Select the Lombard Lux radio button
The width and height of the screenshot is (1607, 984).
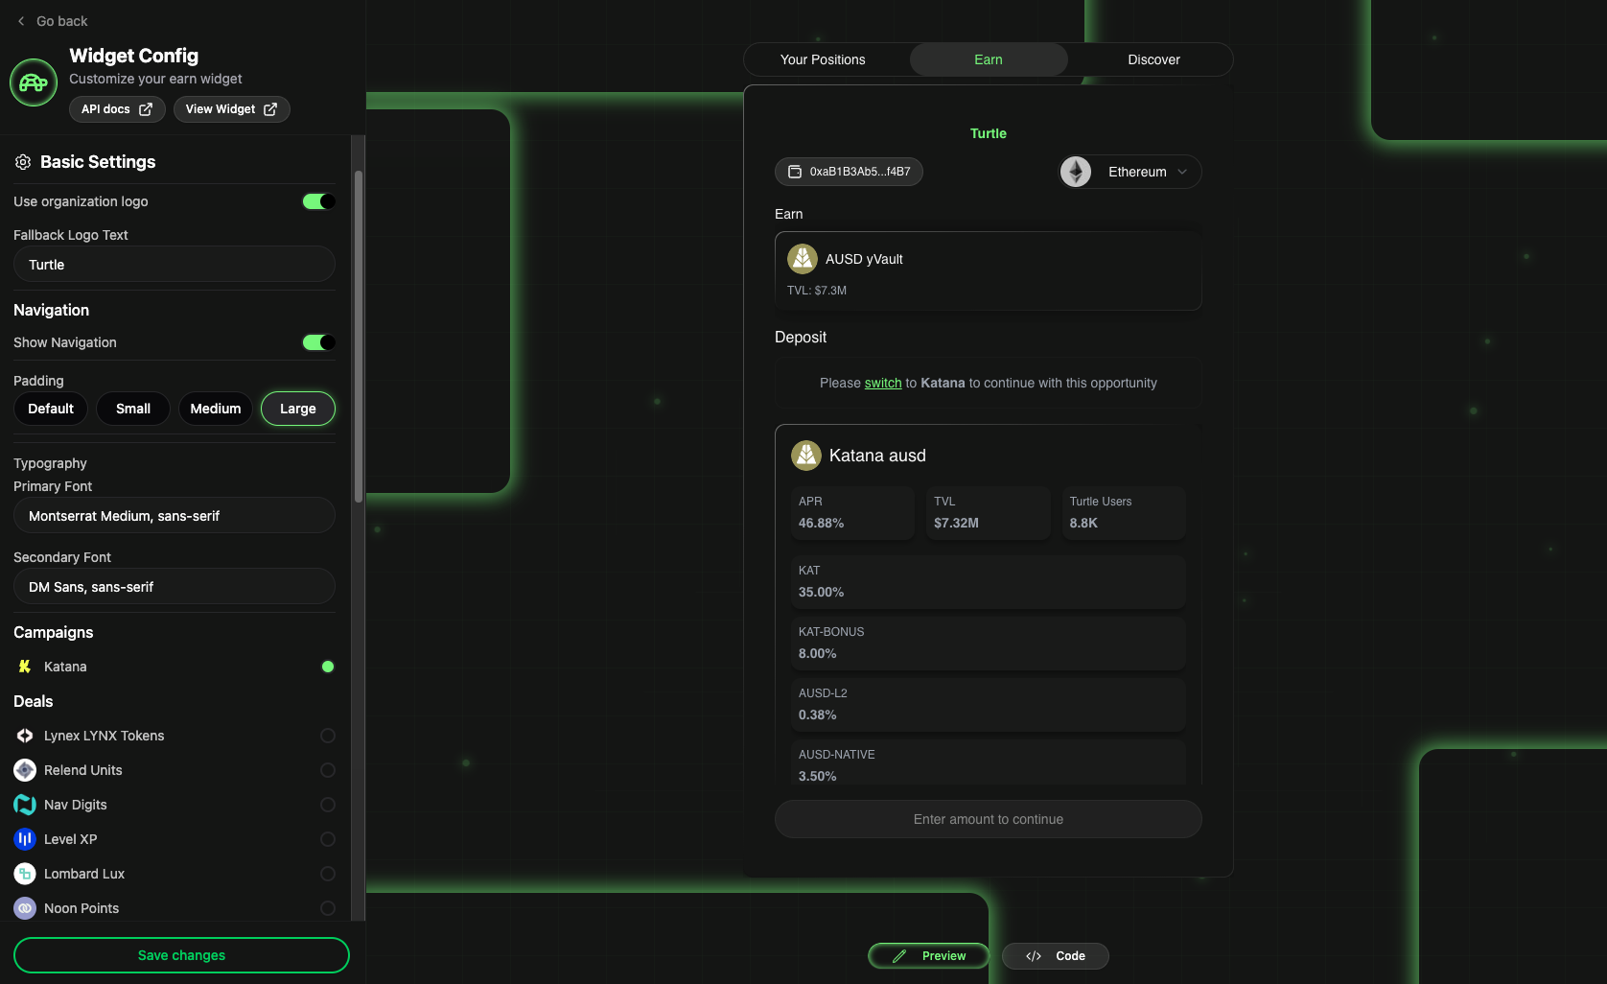[328, 874]
